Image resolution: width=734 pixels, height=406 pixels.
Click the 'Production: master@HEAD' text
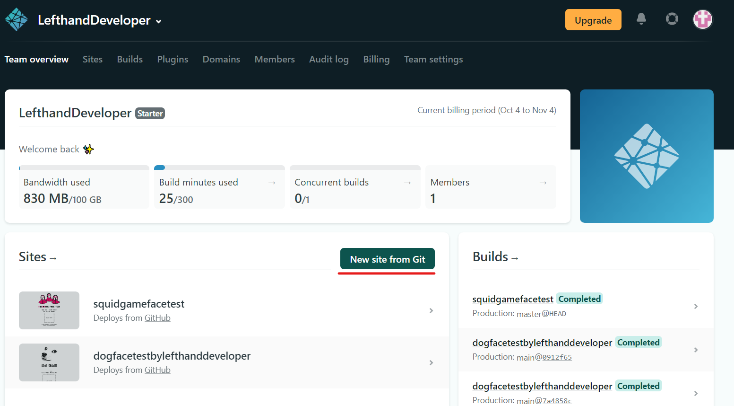(519, 313)
